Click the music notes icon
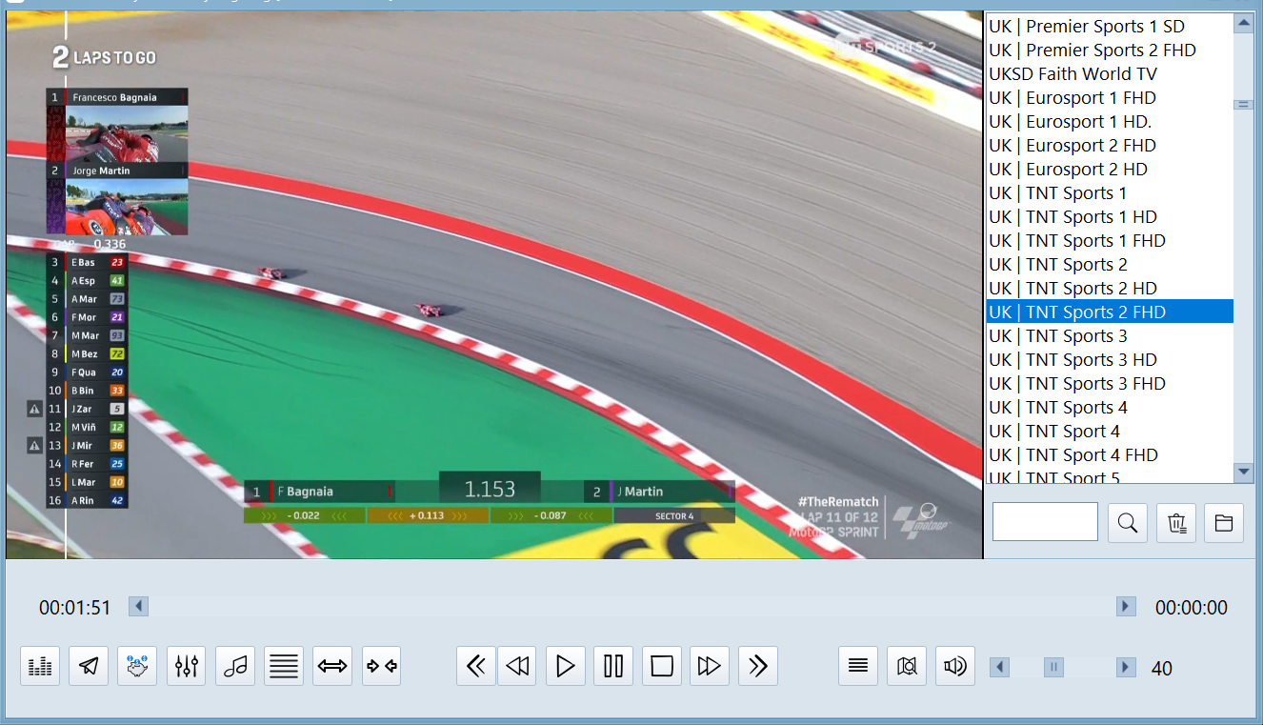This screenshot has width=1263, height=725. (235, 666)
